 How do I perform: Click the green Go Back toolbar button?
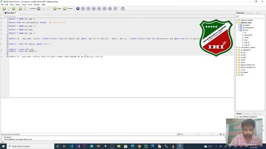[4, 8]
